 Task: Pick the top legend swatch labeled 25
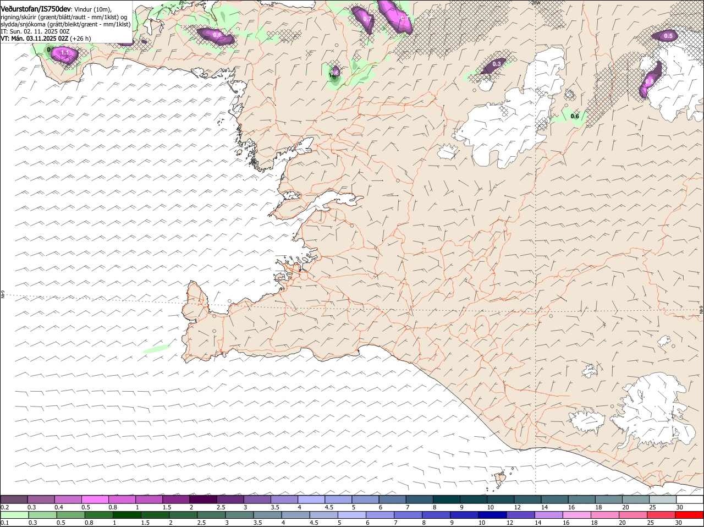[663, 499]
